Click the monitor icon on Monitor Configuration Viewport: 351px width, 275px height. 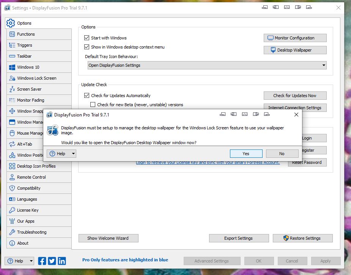[x=270, y=38]
